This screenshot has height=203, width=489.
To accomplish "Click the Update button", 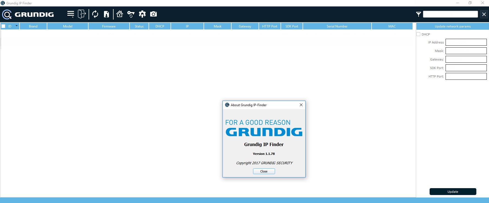I will [453, 192].
